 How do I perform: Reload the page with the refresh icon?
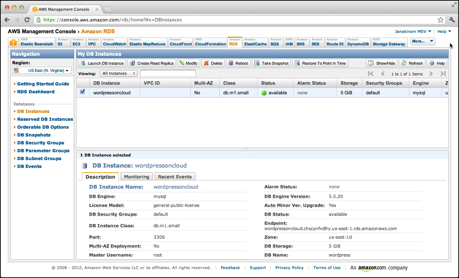point(27,20)
